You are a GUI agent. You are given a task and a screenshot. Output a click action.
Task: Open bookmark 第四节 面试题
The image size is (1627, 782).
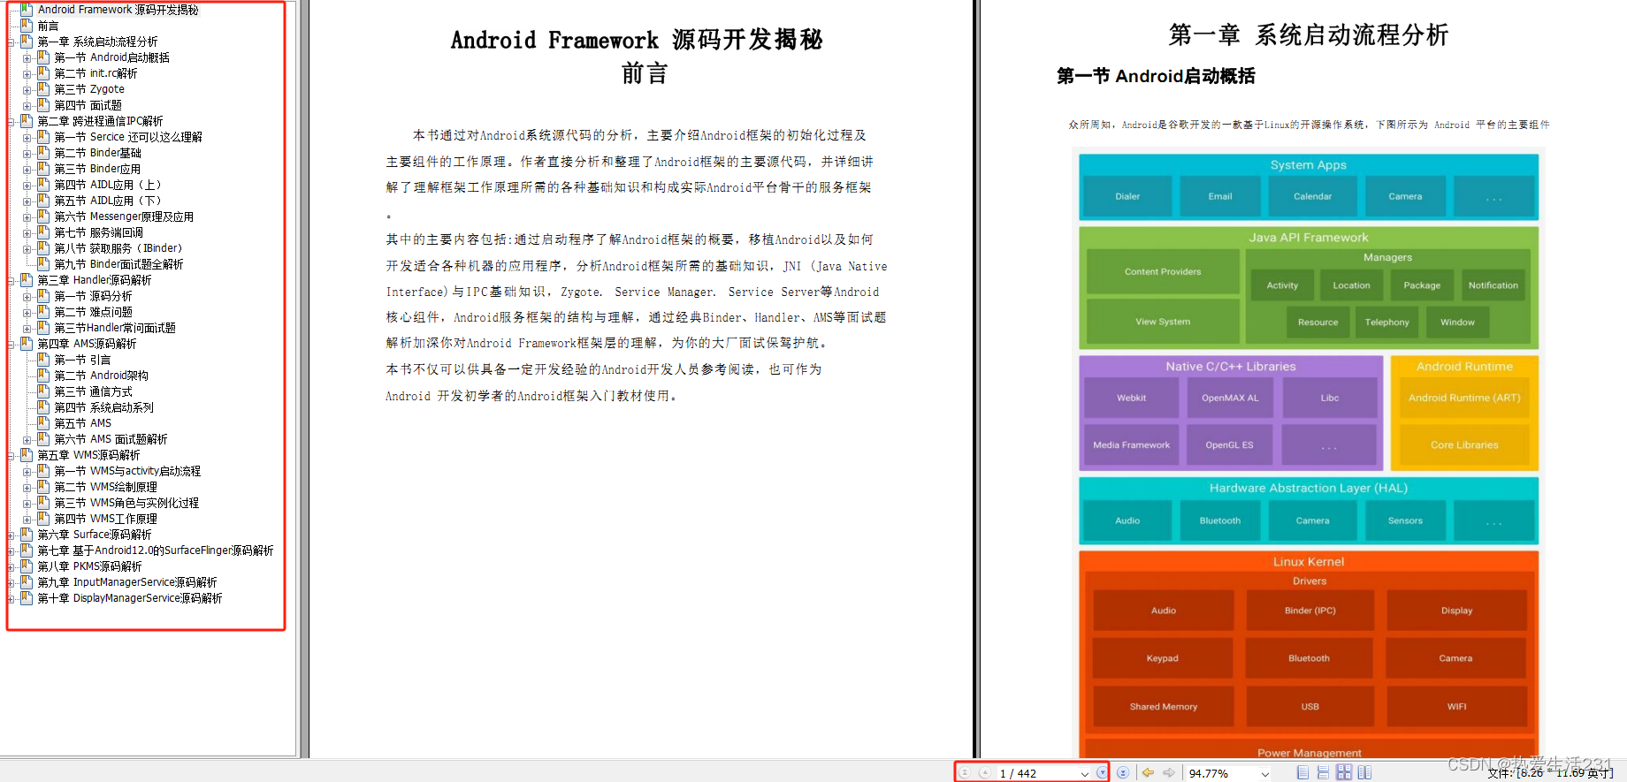[x=88, y=105]
